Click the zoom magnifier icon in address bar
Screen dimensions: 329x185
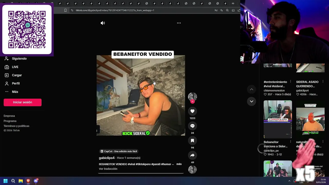point(227,10)
